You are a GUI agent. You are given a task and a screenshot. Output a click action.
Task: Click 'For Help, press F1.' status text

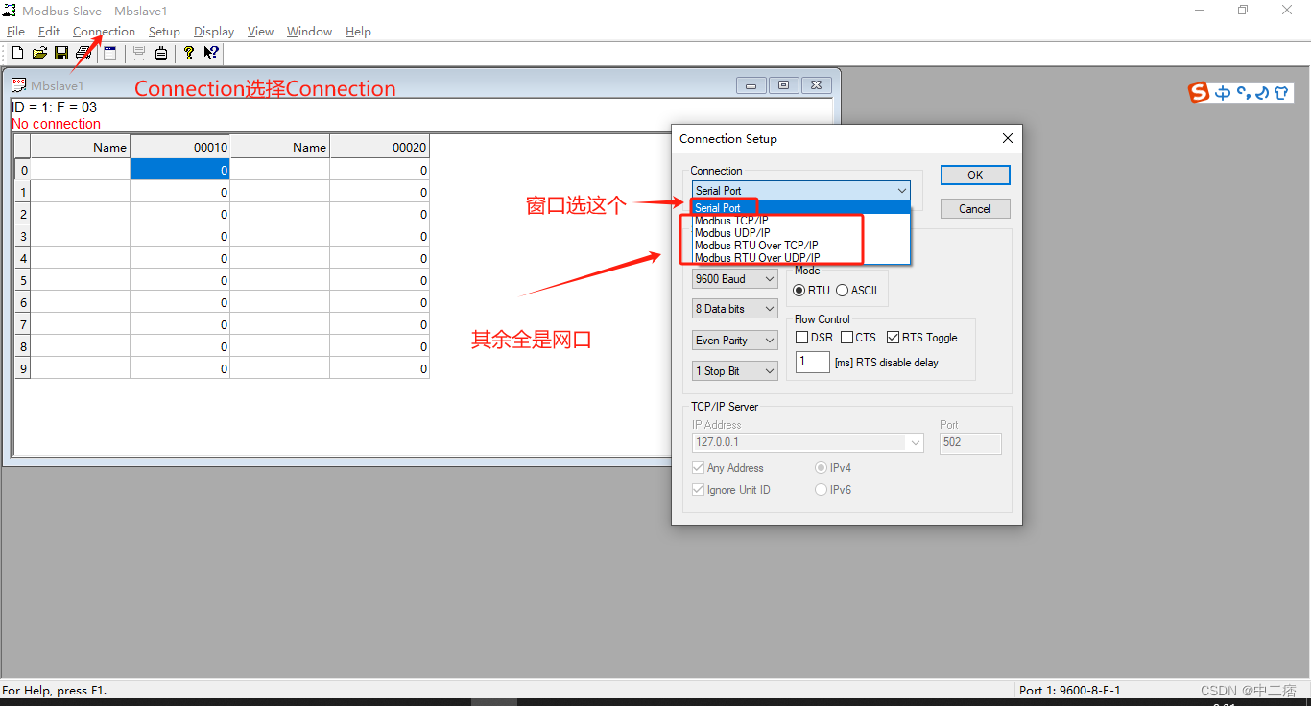55,691
